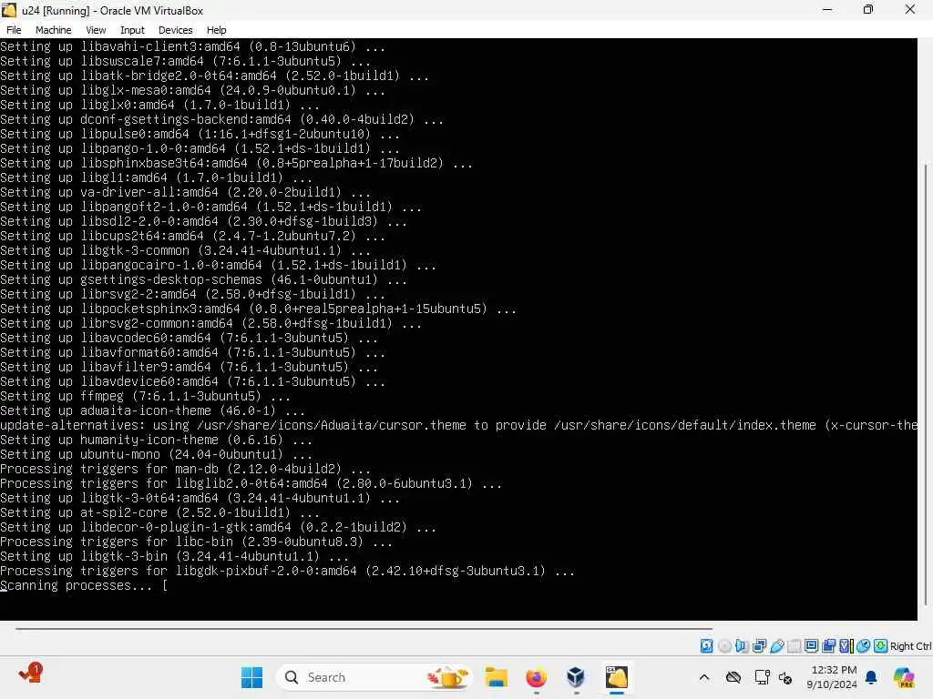Screen dimensions: 933x699
Task: Open the Machine menu
Action: [53, 30]
